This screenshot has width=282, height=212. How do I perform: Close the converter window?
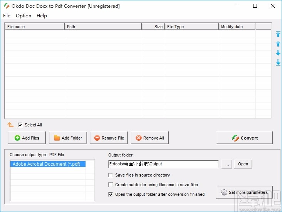coord(273,6)
